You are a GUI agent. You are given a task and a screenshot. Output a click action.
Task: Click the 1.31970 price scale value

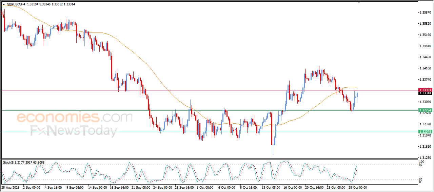tap(425, 135)
